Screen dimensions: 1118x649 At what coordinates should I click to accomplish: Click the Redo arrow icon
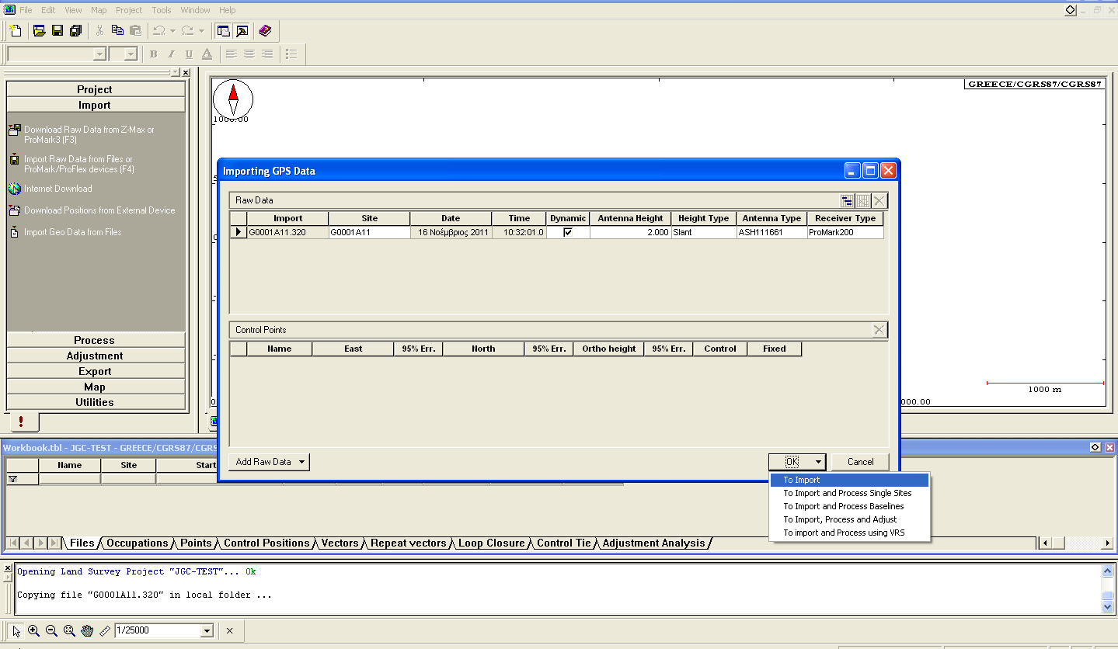click(187, 31)
